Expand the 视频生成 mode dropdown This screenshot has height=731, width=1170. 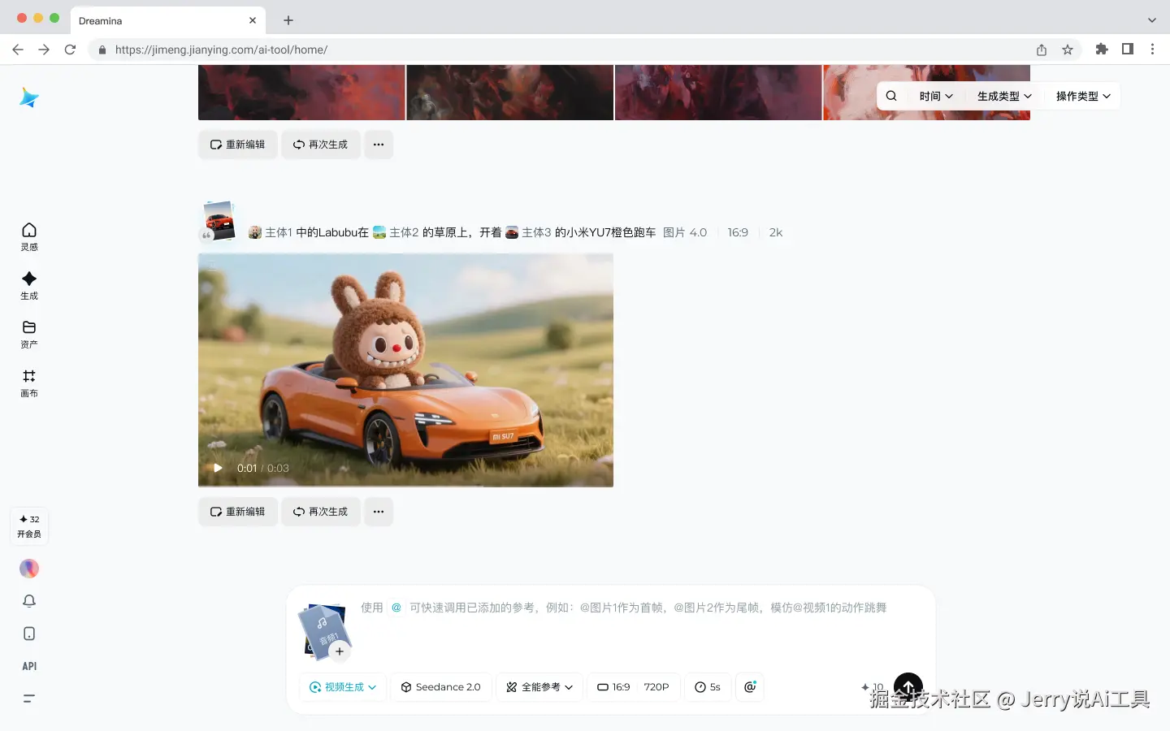coord(343,687)
